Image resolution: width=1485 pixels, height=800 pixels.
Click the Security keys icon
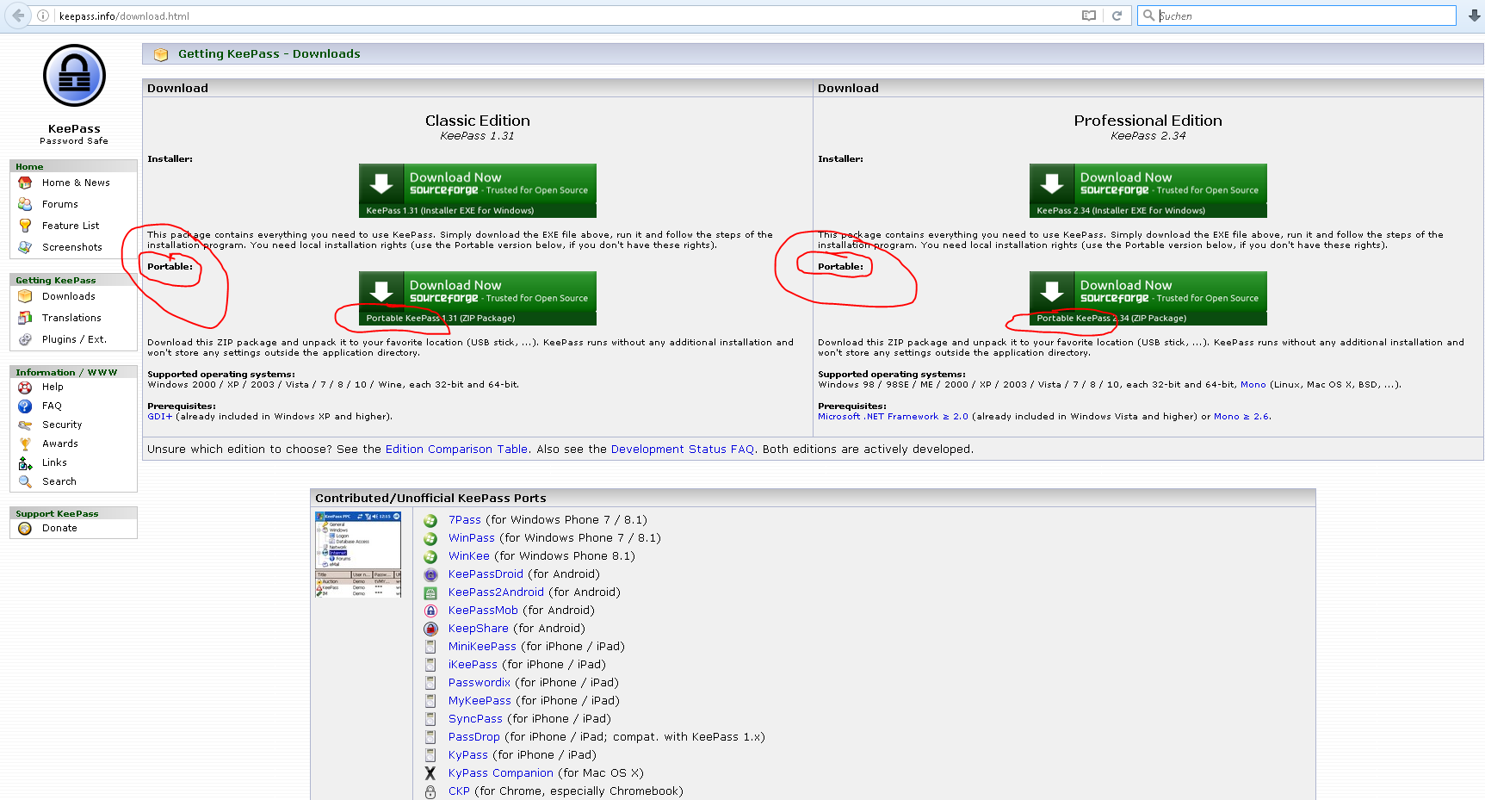point(25,425)
